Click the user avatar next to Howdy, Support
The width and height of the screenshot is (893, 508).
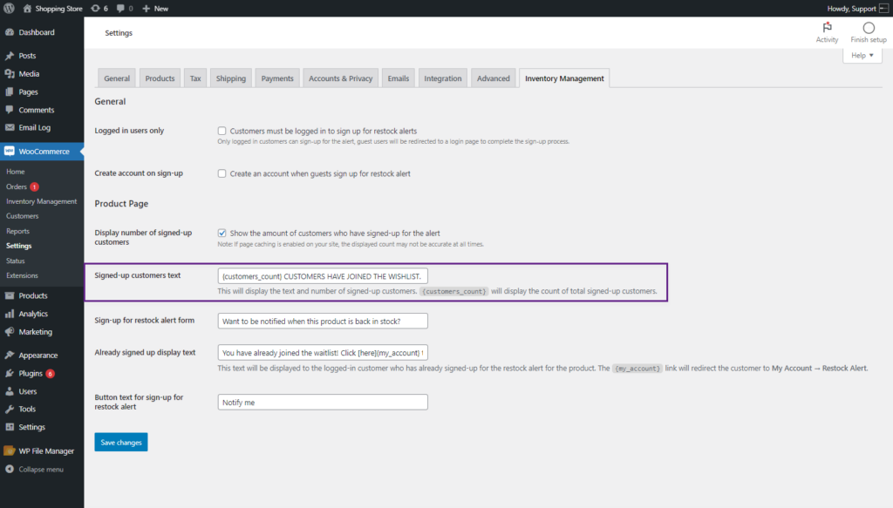884,9
